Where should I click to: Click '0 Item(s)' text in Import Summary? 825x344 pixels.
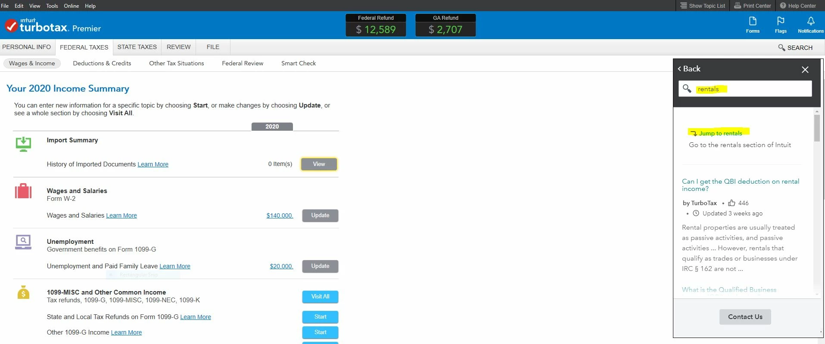pos(280,164)
